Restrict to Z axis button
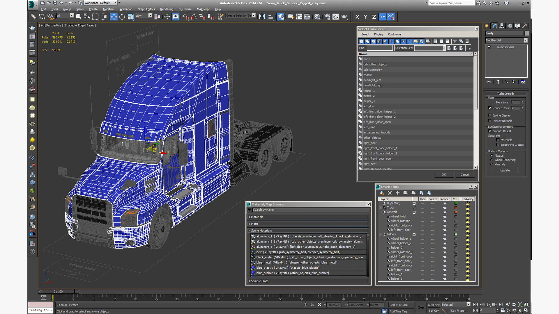Viewport: 559px width, 314px height. pos(374,17)
